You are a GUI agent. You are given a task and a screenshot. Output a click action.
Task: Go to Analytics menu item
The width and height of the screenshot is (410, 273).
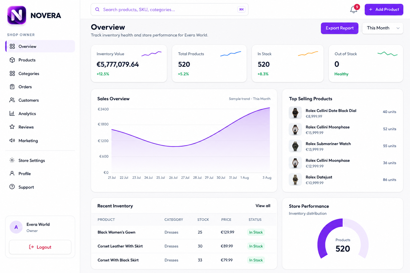[x=40, y=113]
